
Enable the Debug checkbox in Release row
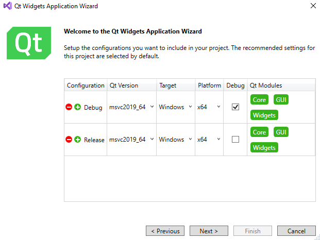[235, 140]
